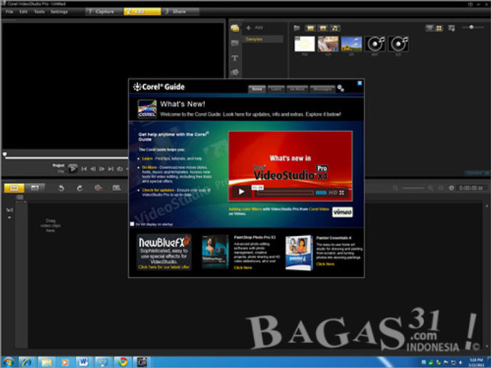
Task: Click the yellow Edit step tab
Action: tap(142, 11)
